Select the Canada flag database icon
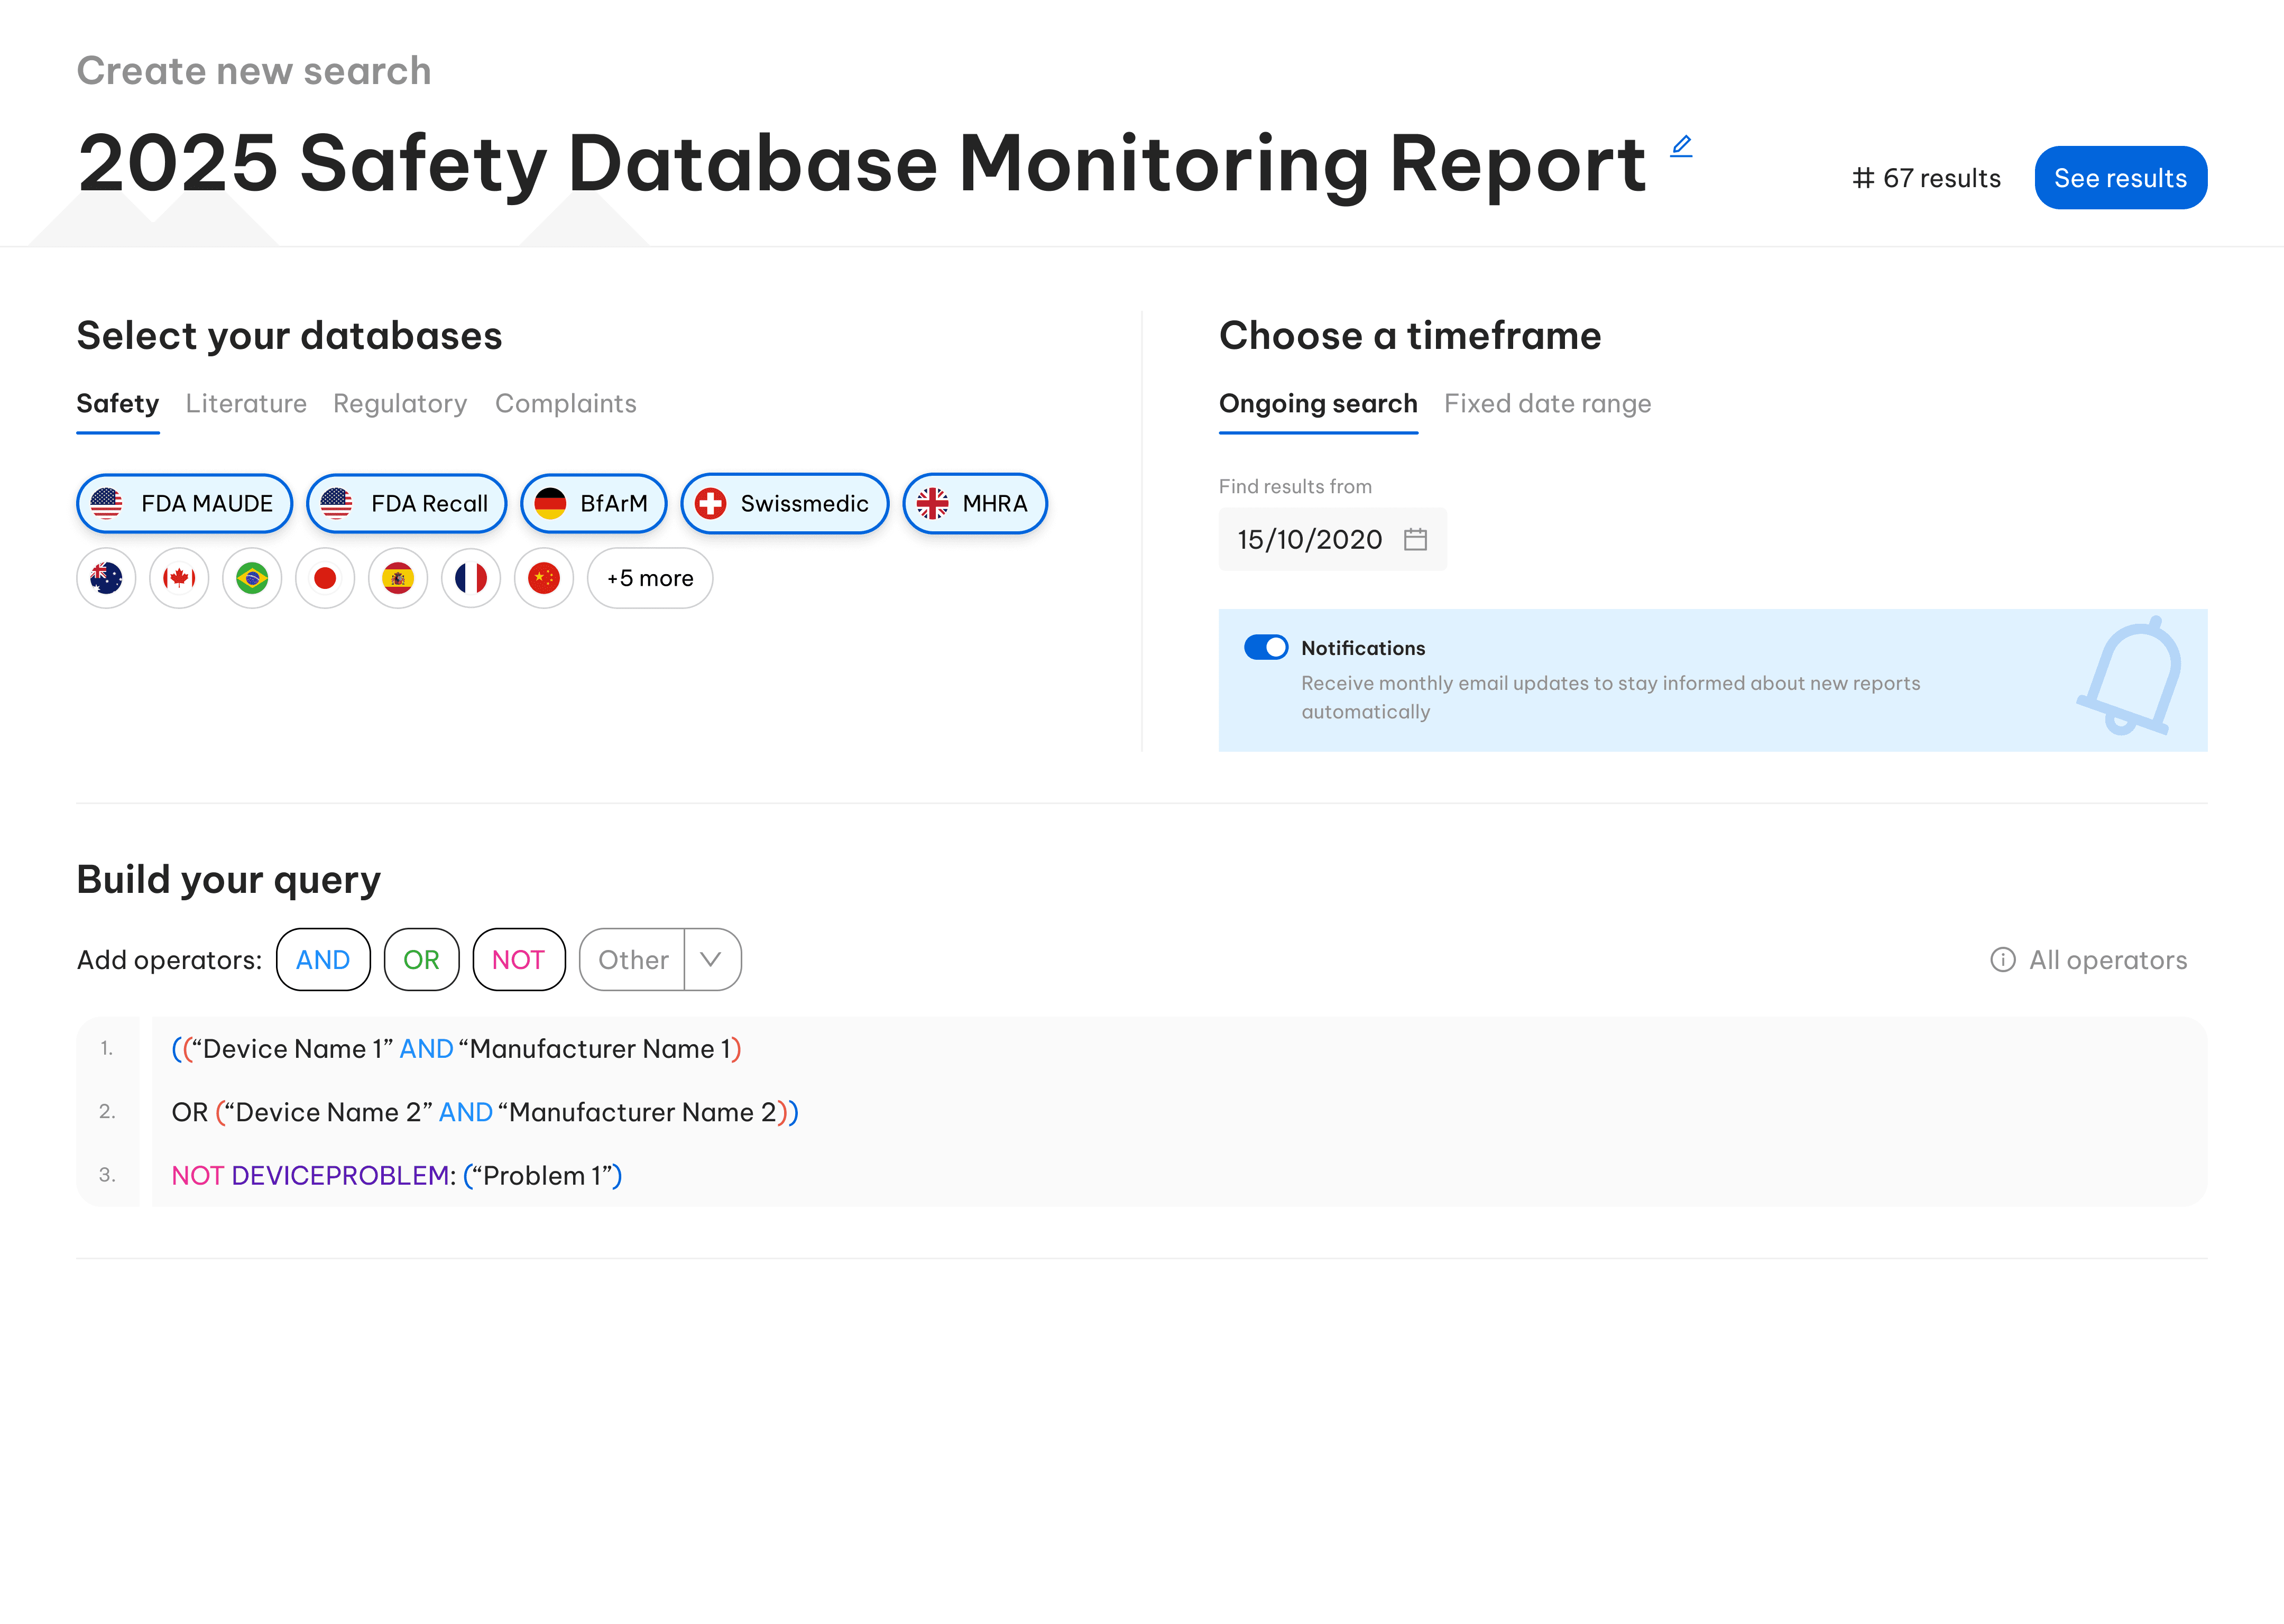Screen dimensions: 2284x1624 (x=179, y=578)
